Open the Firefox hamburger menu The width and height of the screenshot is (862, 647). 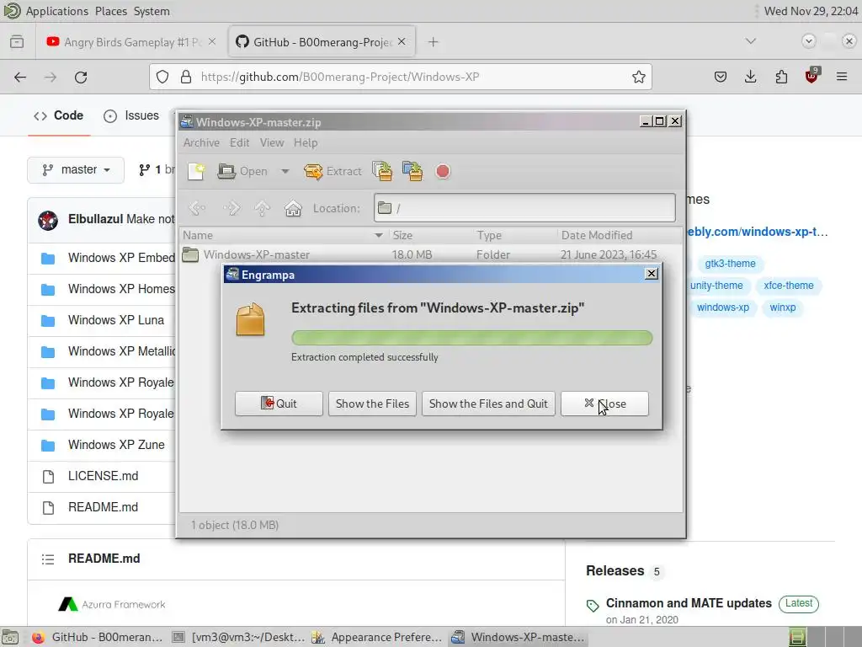[x=842, y=77]
